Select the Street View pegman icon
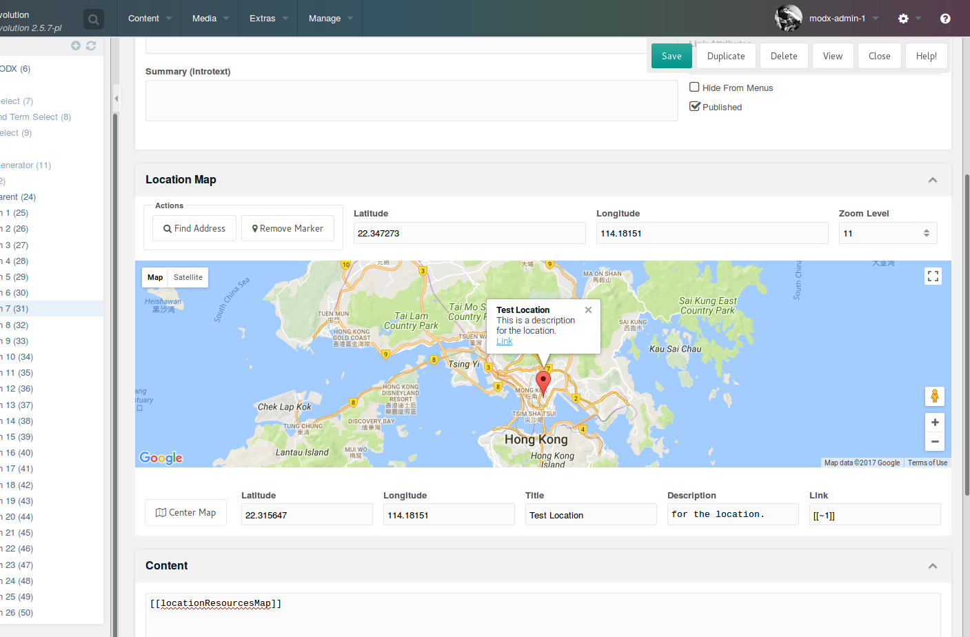Image resolution: width=970 pixels, height=637 pixels. tap(935, 396)
